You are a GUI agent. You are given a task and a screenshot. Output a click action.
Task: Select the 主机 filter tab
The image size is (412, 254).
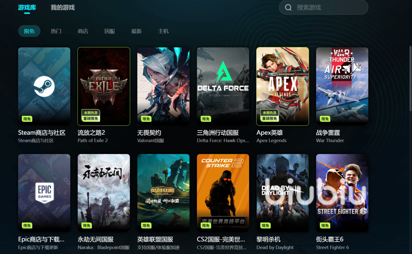(x=164, y=31)
